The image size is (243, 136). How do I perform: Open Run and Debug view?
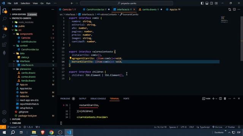[4, 36]
